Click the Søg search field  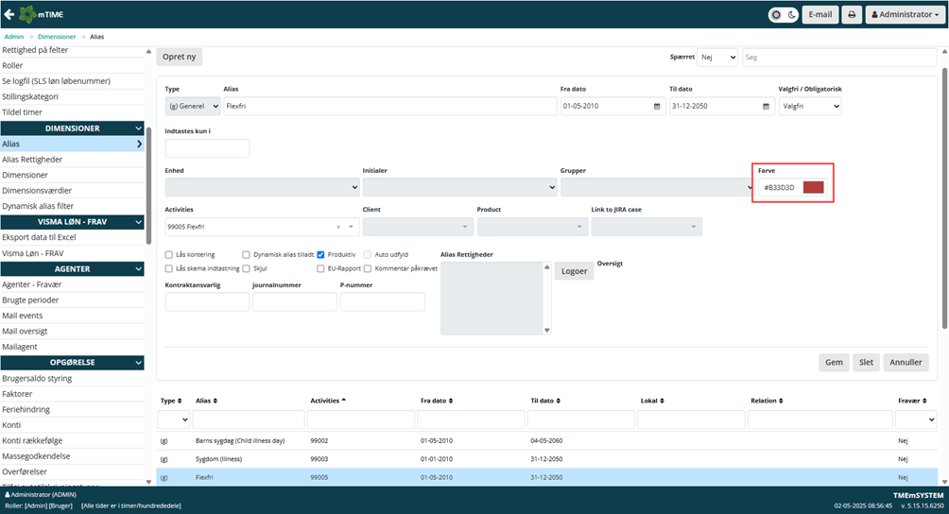[838, 58]
